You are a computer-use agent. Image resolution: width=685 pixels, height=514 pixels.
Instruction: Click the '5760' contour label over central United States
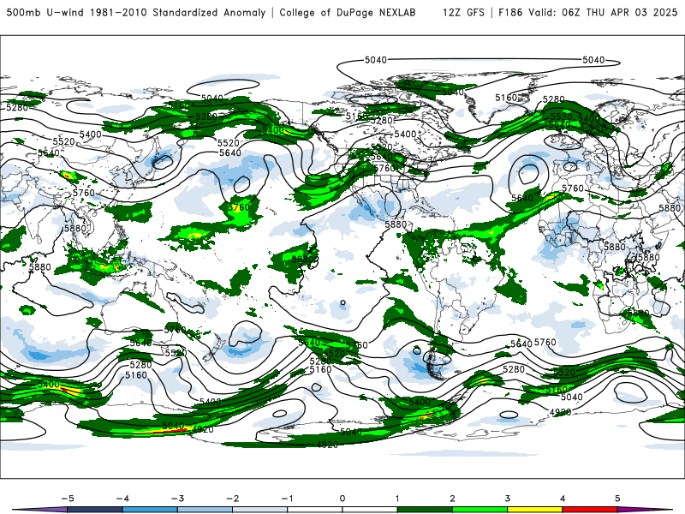tap(384, 168)
